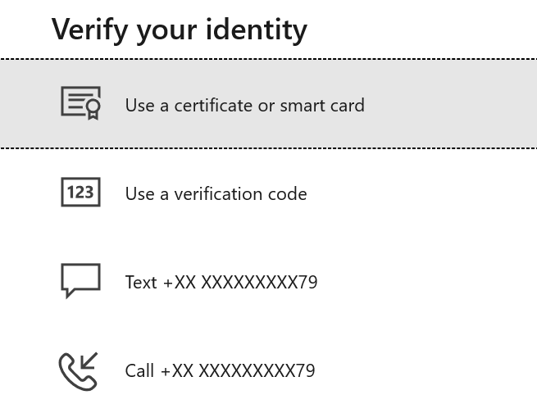
Task: Click the word "Text" before the phone number
Action: tap(140, 283)
